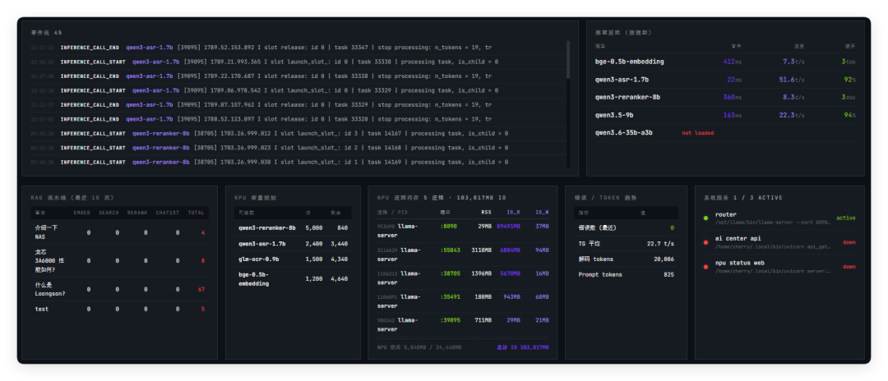This screenshot has height=381, width=888.
Task: Click the red 'not loaded' status label
Action: [x=698, y=133]
